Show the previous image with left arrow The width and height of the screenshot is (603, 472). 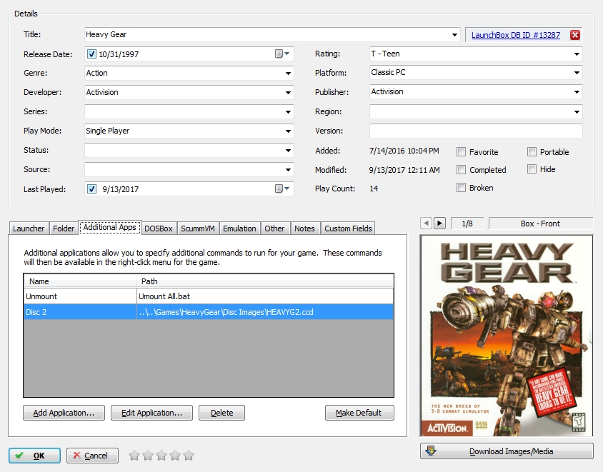pyautogui.click(x=426, y=224)
